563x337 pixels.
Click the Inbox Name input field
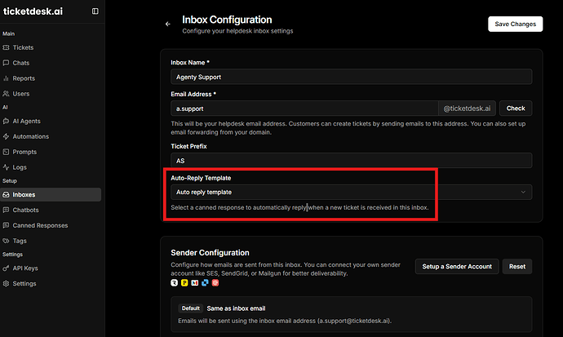click(351, 77)
